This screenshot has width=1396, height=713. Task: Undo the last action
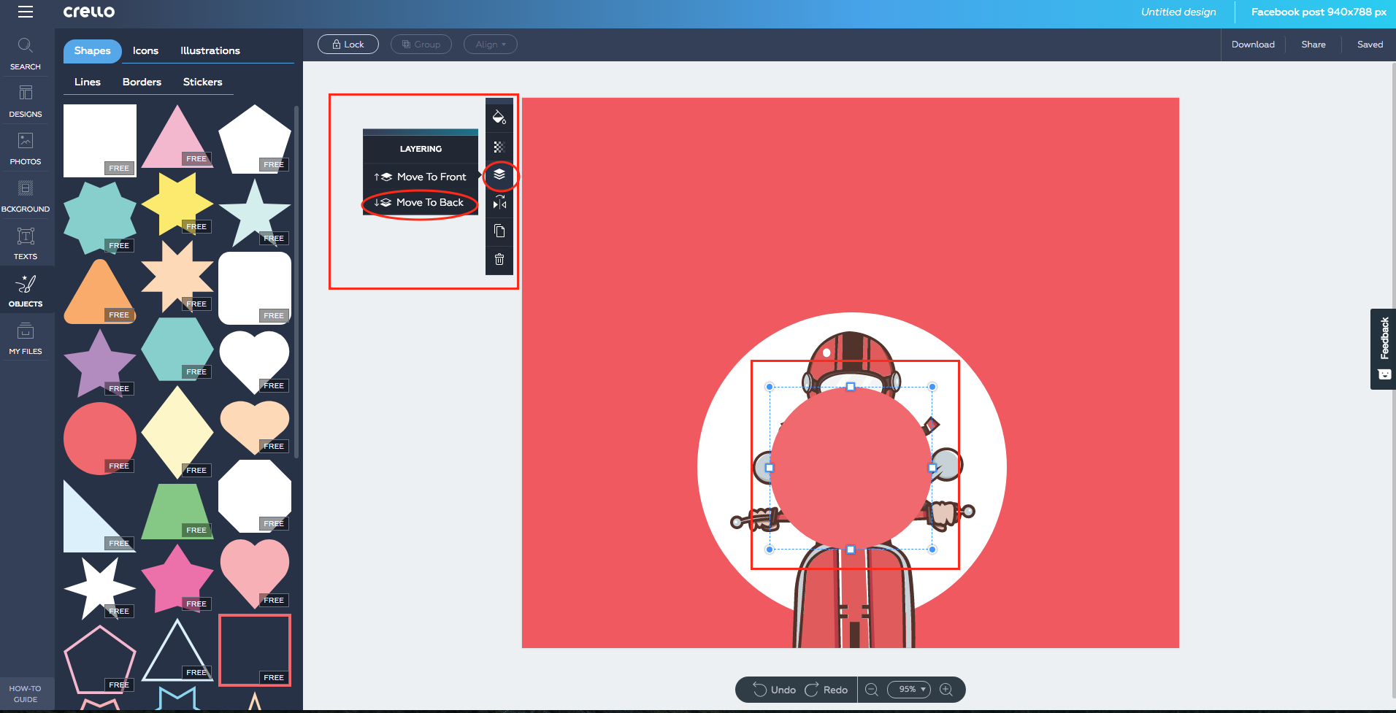(x=774, y=690)
